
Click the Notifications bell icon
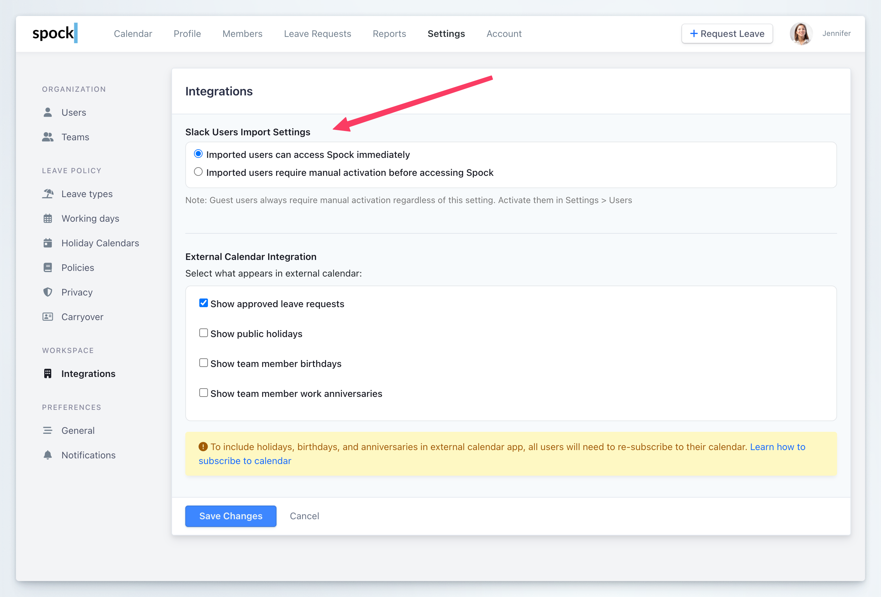pos(48,455)
